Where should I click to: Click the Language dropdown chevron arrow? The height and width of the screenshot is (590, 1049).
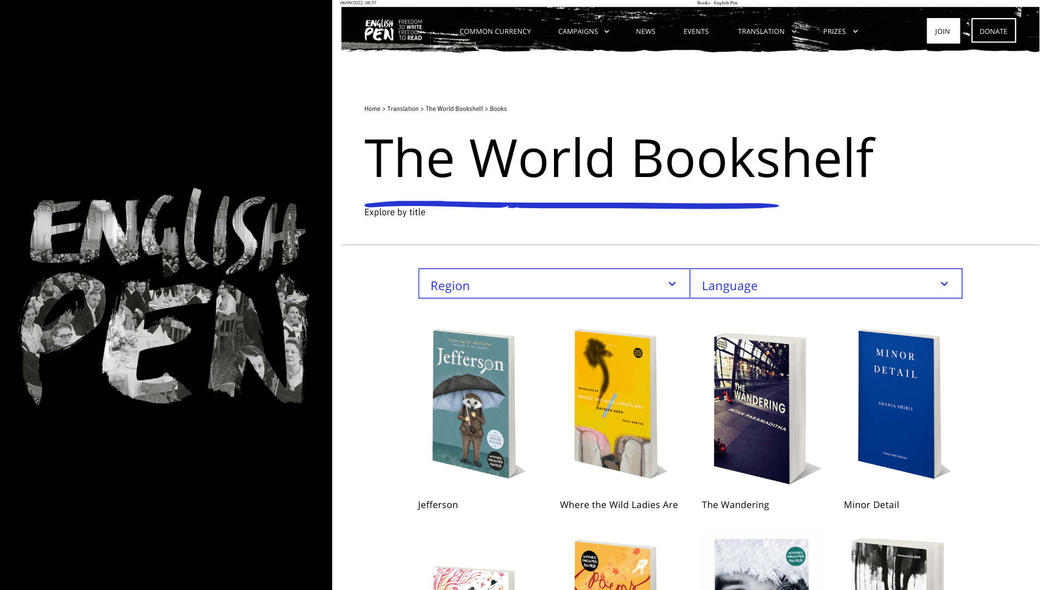pyautogui.click(x=944, y=284)
